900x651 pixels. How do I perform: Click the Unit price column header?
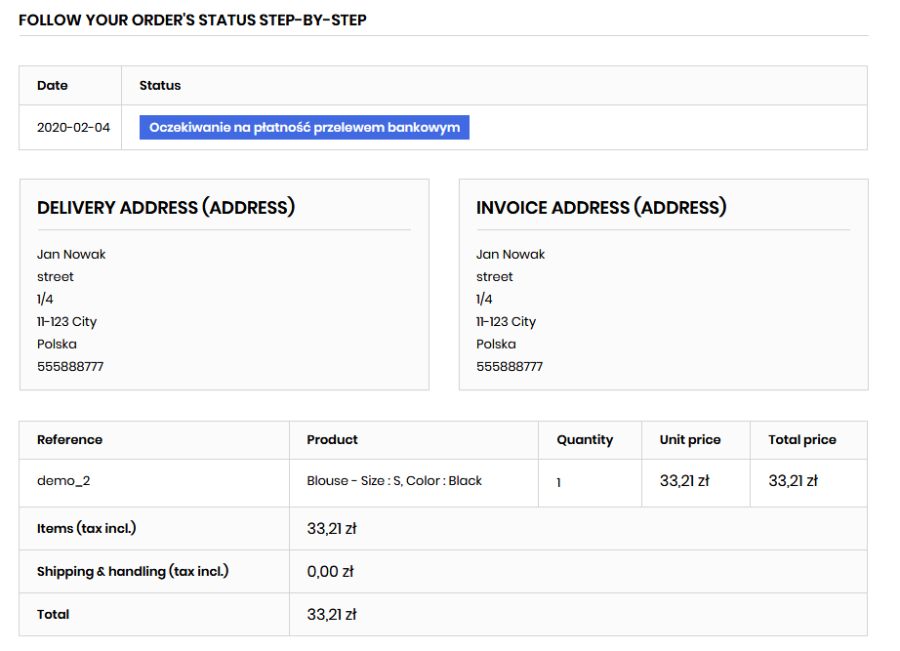click(x=690, y=440)
